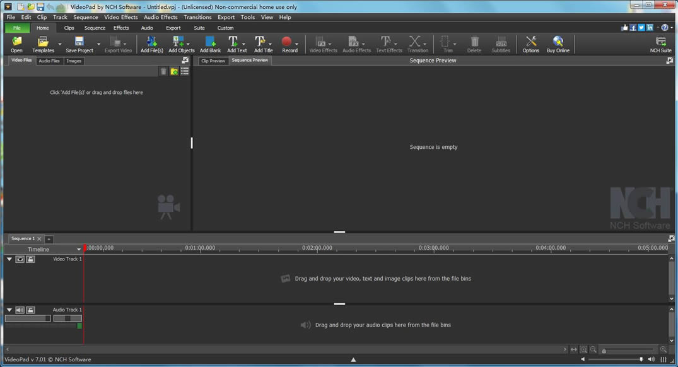The image size is (678, 367).
Task: Click the Twitter share icon
Action: [x=641, y=28]
